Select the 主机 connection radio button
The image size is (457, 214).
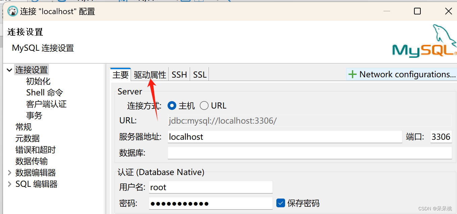tap(172, 106)
